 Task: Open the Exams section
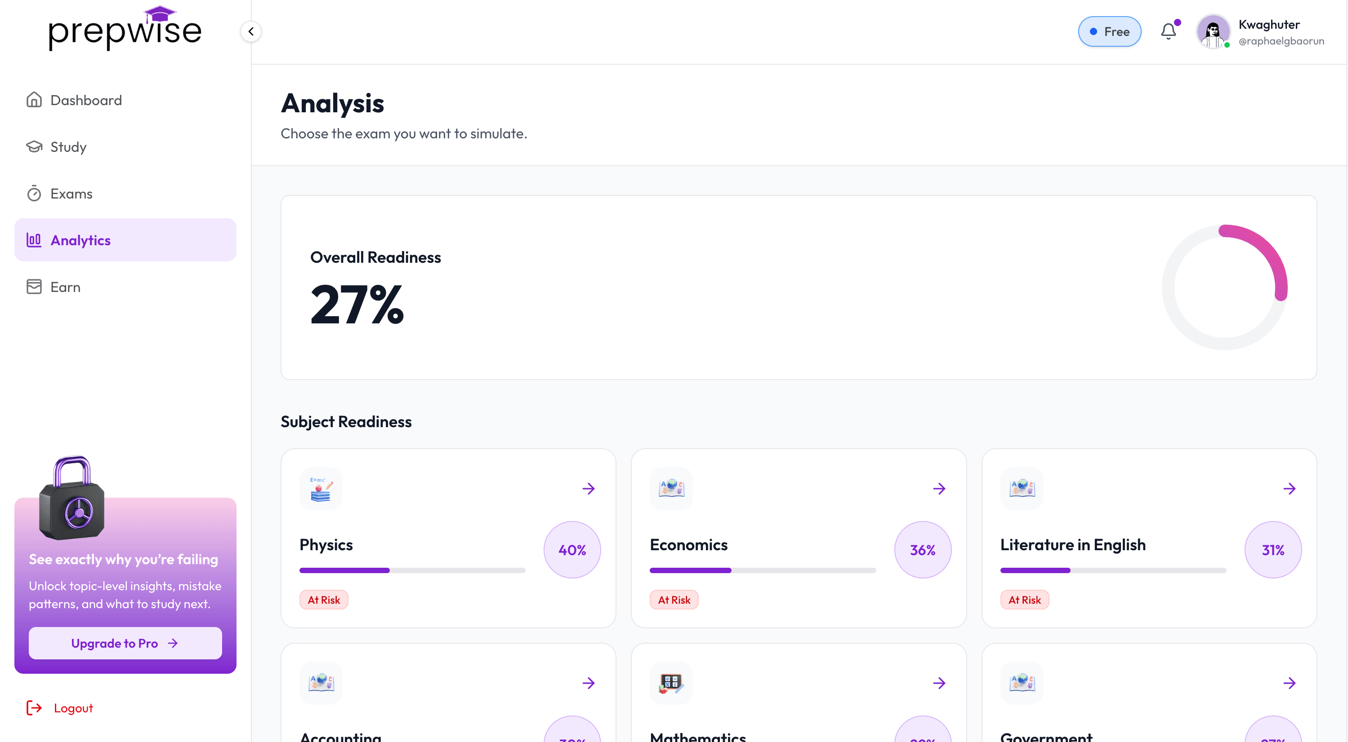coord(71,193)
